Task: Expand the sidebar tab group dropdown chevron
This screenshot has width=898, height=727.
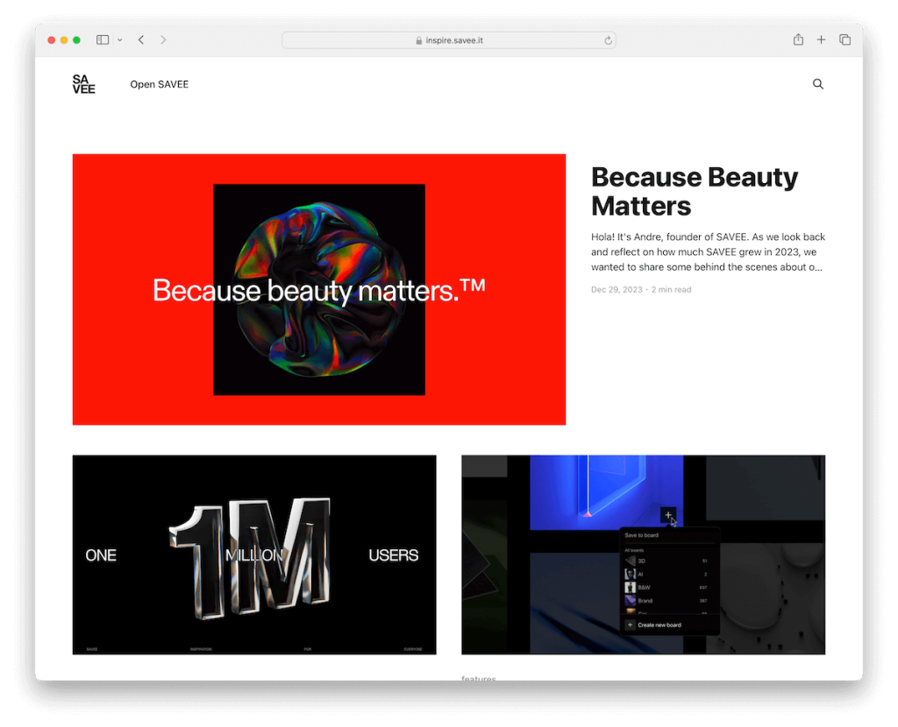Action: pyautogui.click(x=119, y=40)
